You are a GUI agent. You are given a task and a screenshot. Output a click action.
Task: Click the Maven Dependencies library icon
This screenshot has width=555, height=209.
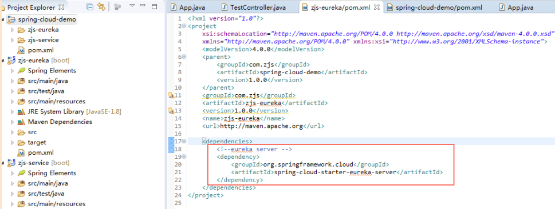pos(21,122)
